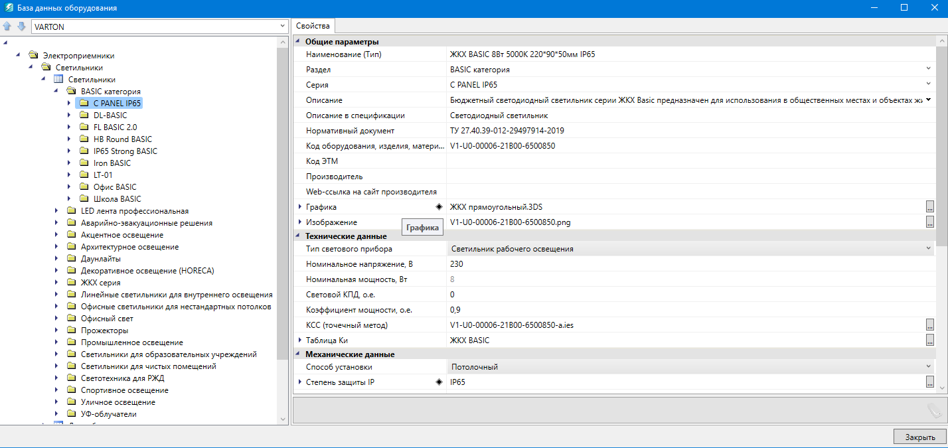This screenshot has height=448, width=948.
Task: Click the empty Код ЭТМ field
Action: [691, 161]
